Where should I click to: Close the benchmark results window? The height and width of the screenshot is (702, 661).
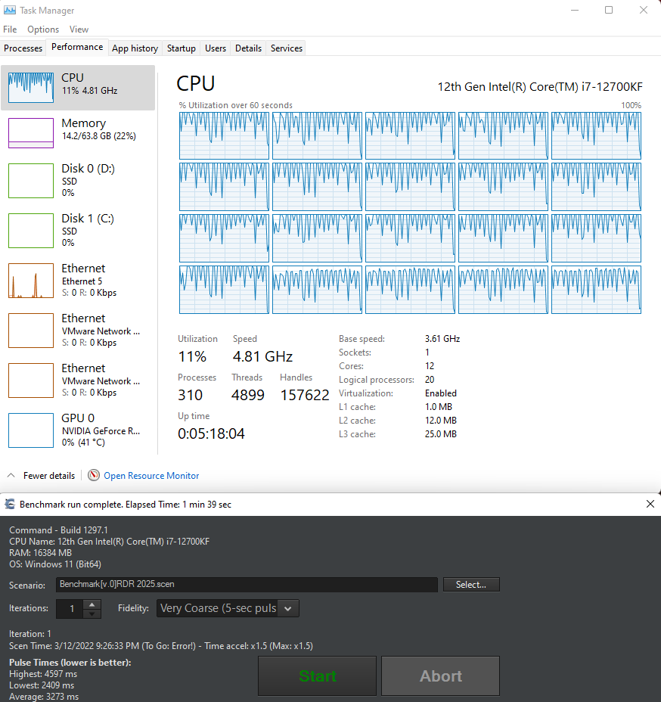(x=650, y=504)
